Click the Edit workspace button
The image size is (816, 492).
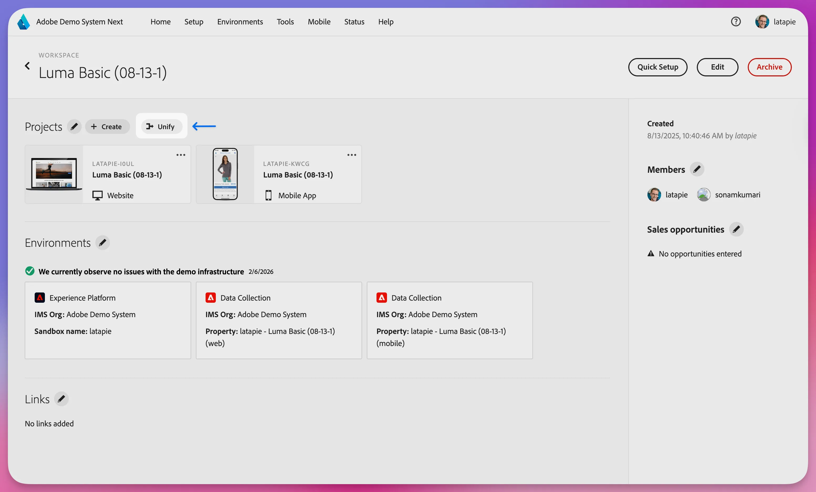[x=717, y=67]
